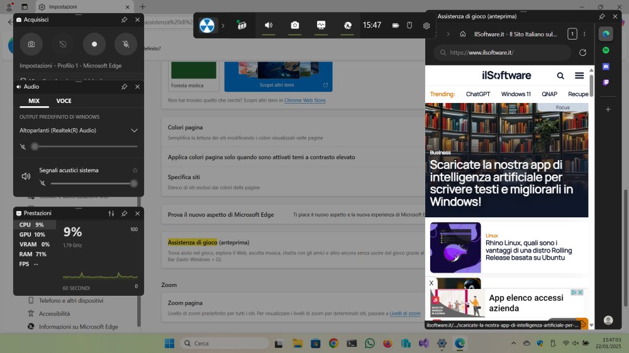Open Twitch from Game Assist sidebar
The width and height of the screenshot is (629, 353).
(x=606, y=82)
